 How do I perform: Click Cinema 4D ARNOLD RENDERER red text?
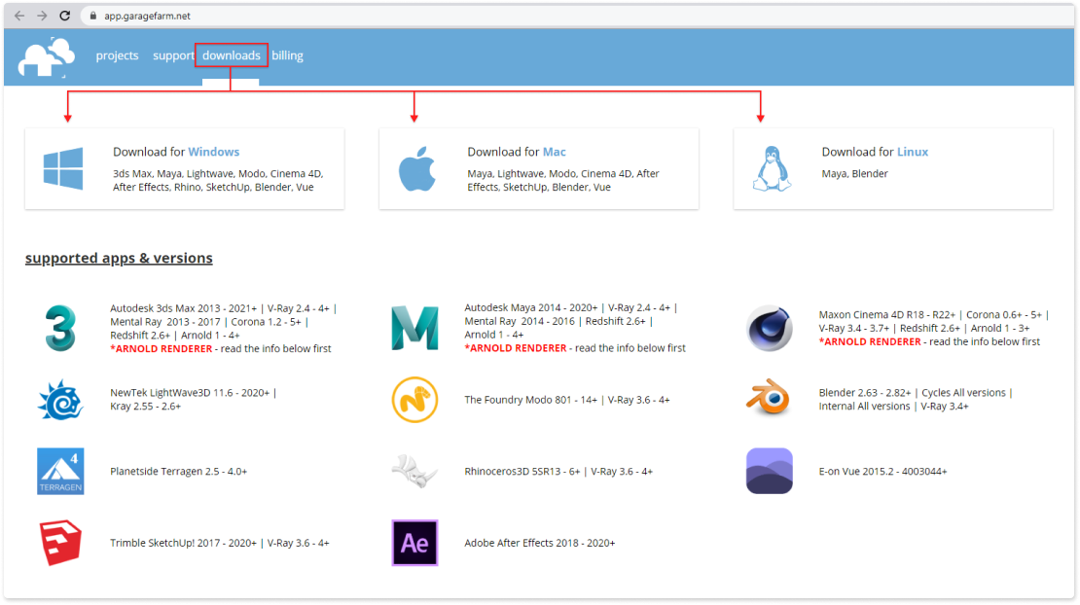pyautogui.click(x=870, y=342)
